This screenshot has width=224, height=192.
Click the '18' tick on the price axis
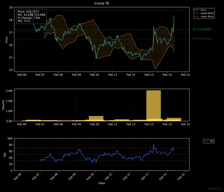click(x=11, y=20)
